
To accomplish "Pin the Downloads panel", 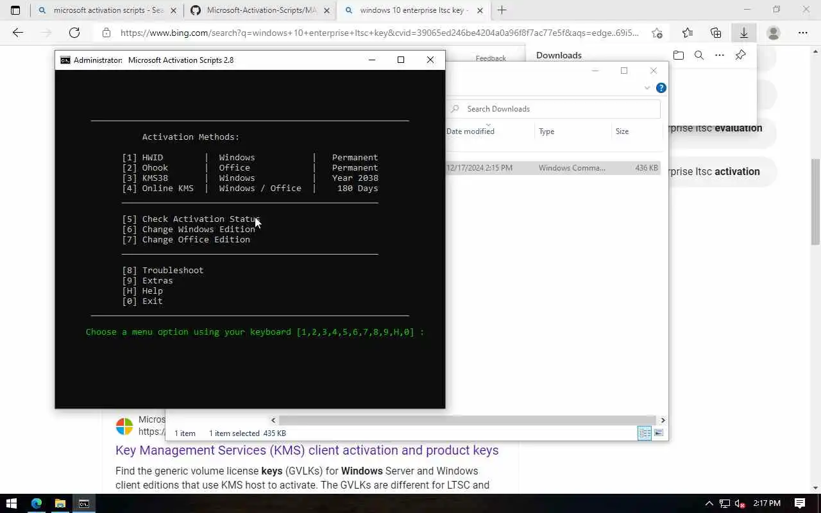I will coord(741,55).
